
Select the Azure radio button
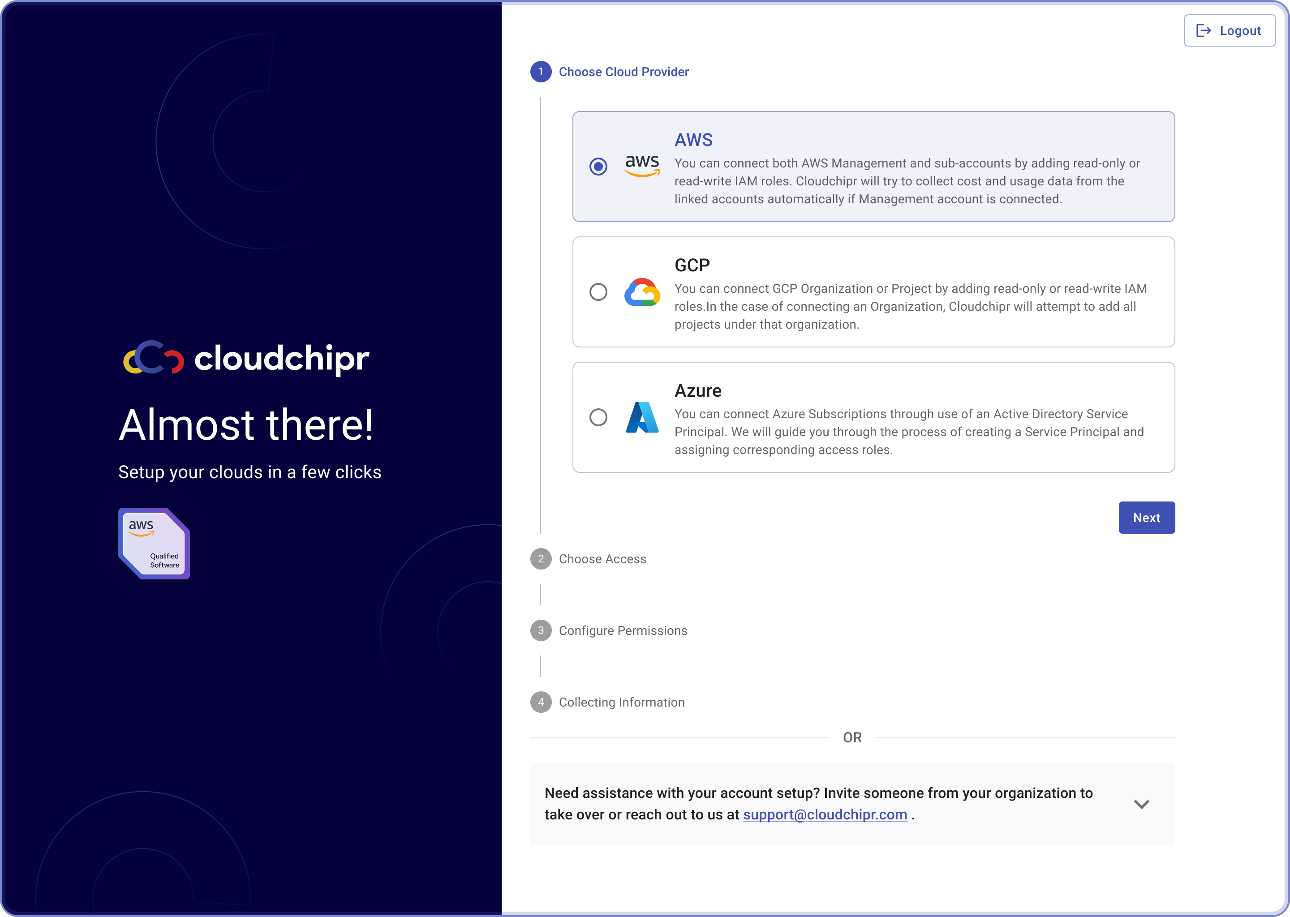point(598,417)
